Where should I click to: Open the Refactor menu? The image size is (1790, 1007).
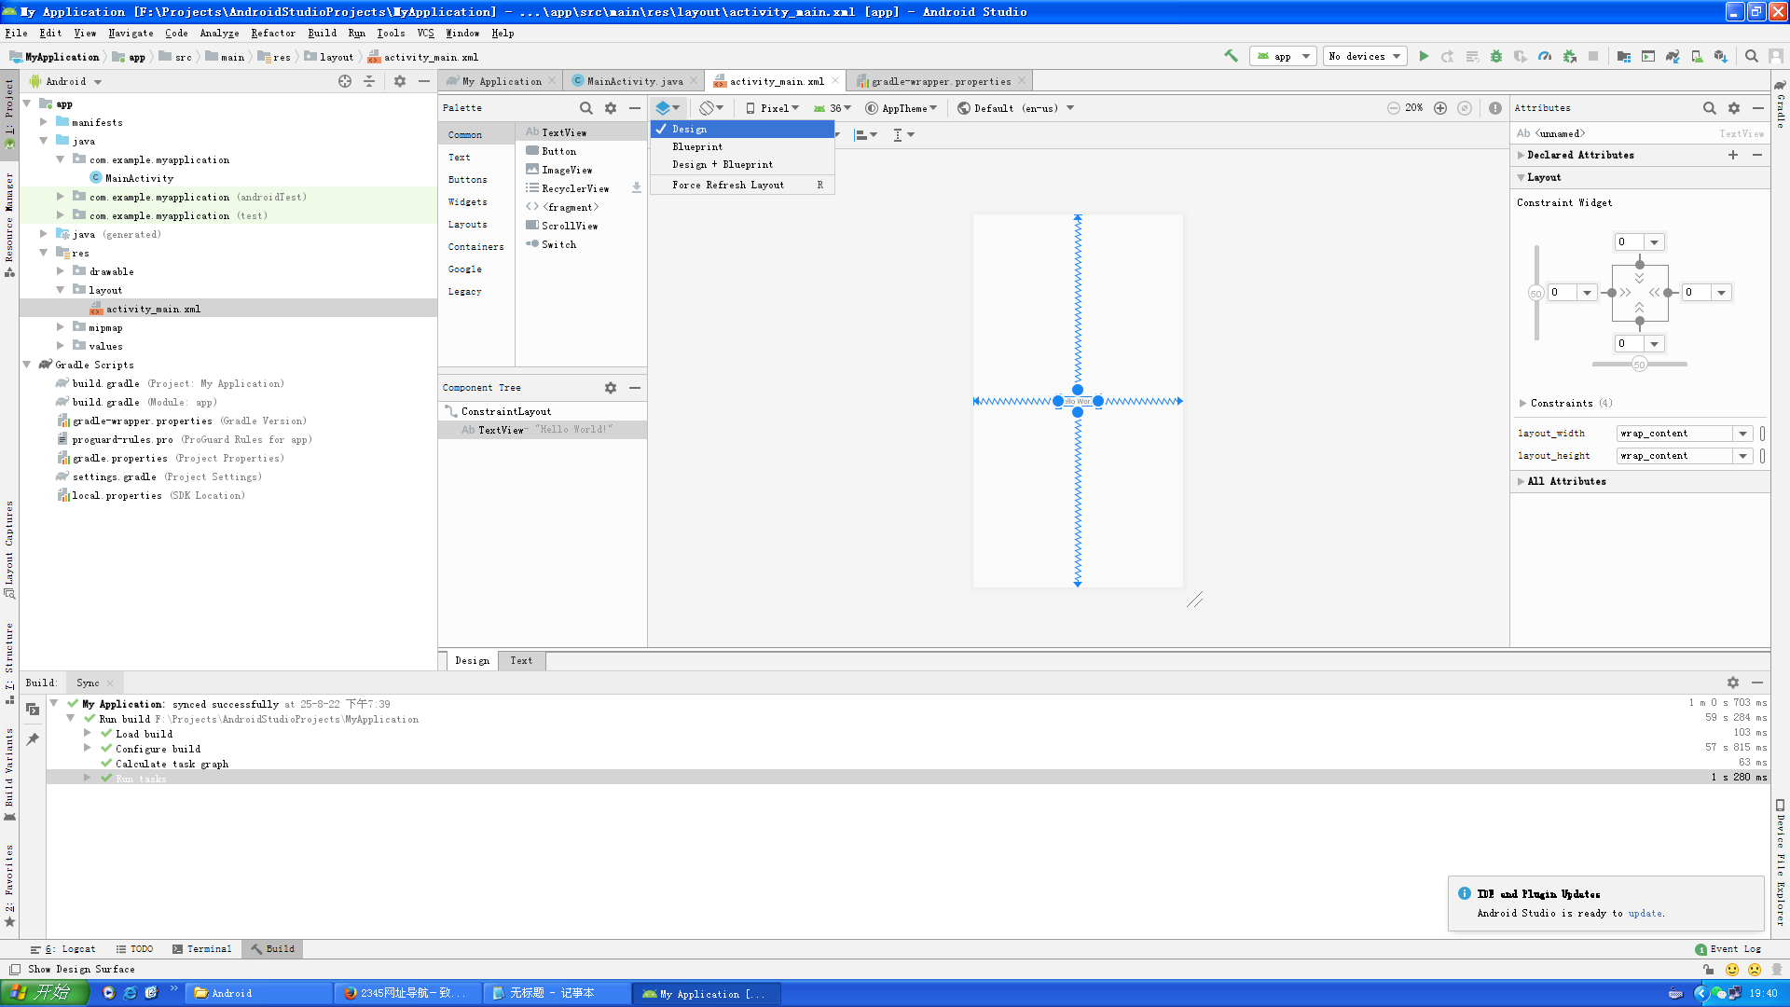point(273,33)
